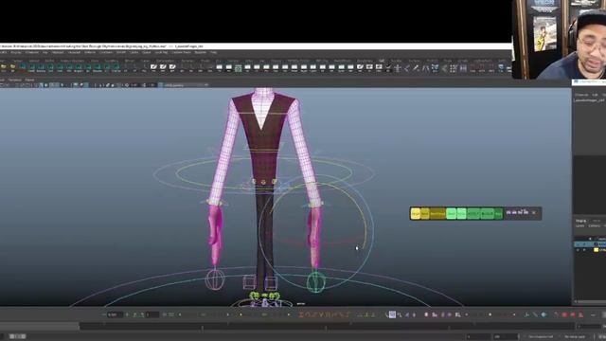Click the highlighted square icon in bottom toolbar

[x=392, y=314]
